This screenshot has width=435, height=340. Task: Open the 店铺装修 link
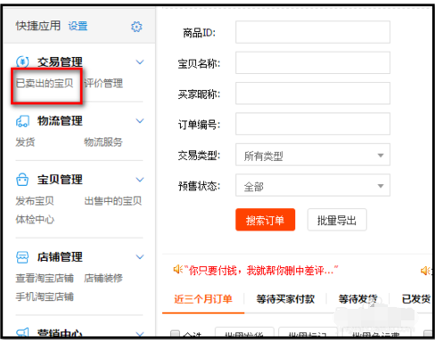(103, 278)
